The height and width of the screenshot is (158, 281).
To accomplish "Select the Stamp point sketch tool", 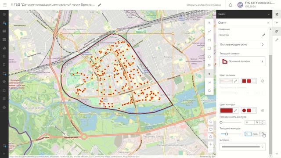I will point(209,23).
